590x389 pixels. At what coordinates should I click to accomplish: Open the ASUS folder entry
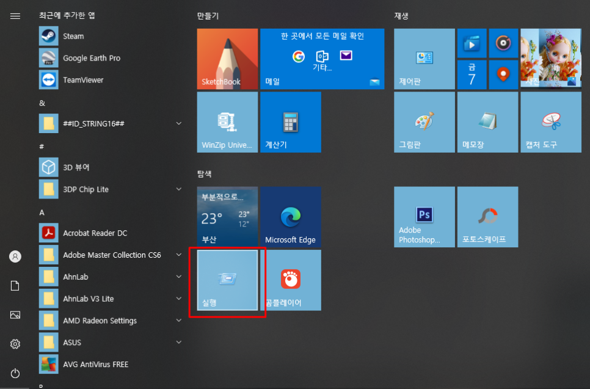(111, 343)
